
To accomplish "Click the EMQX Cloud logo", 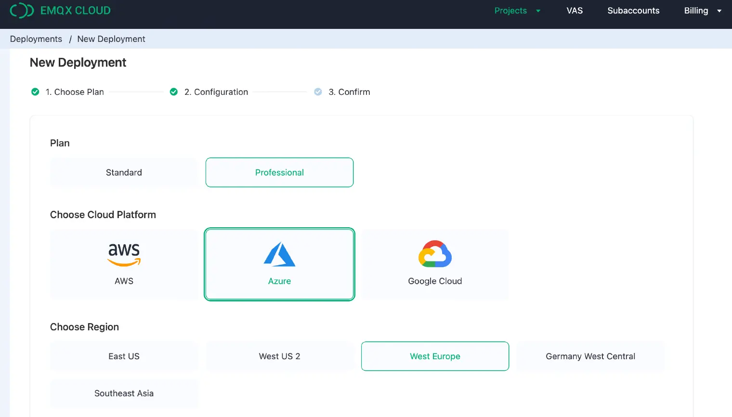I will (60, 11).
